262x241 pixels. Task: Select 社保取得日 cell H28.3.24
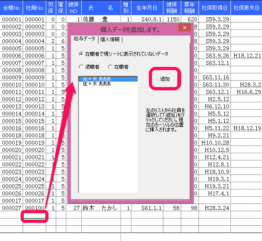point(215,208)
